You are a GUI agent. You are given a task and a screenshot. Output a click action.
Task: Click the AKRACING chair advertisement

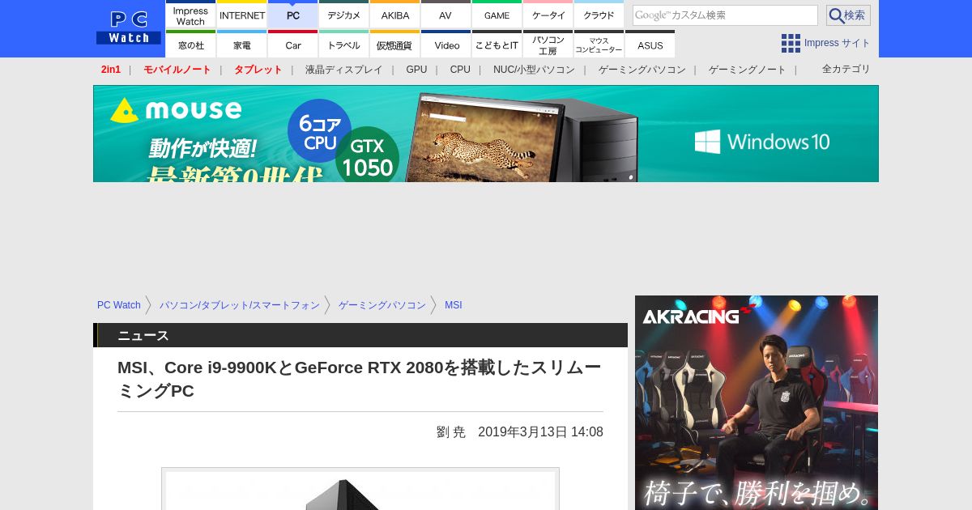(757, 402)
